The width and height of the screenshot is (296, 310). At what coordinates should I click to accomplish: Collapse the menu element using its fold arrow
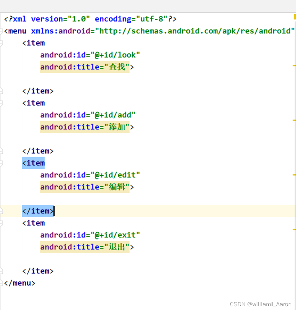coord(1,31)
